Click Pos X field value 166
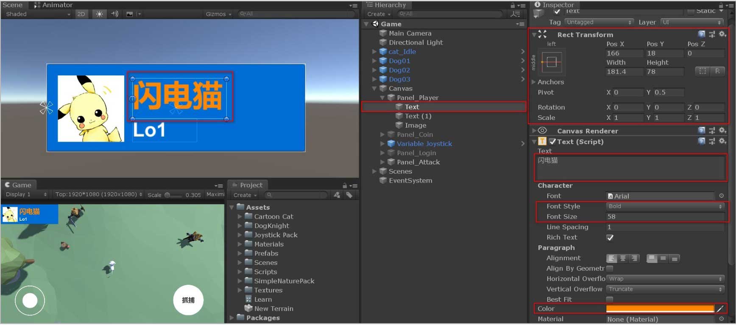 pos(624,53)
